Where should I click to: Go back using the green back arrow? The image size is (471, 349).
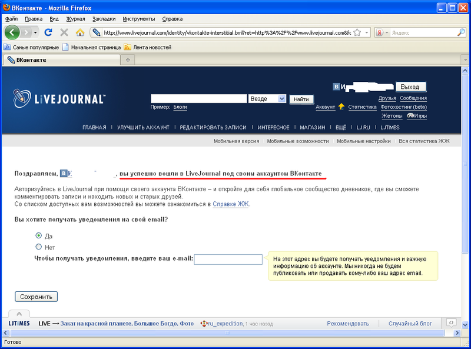point(12,32)
